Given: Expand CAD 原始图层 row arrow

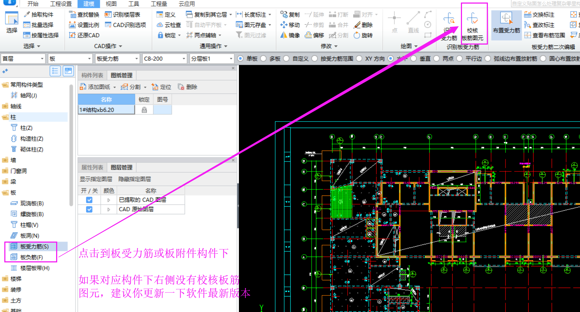Looking at the screenshot, I should point(109,209).
